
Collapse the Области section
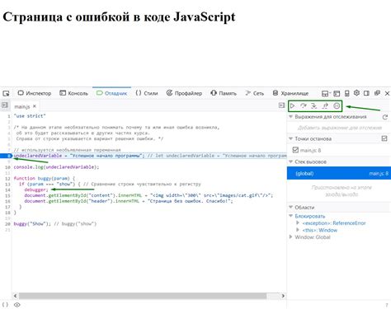tap(290, 207)
